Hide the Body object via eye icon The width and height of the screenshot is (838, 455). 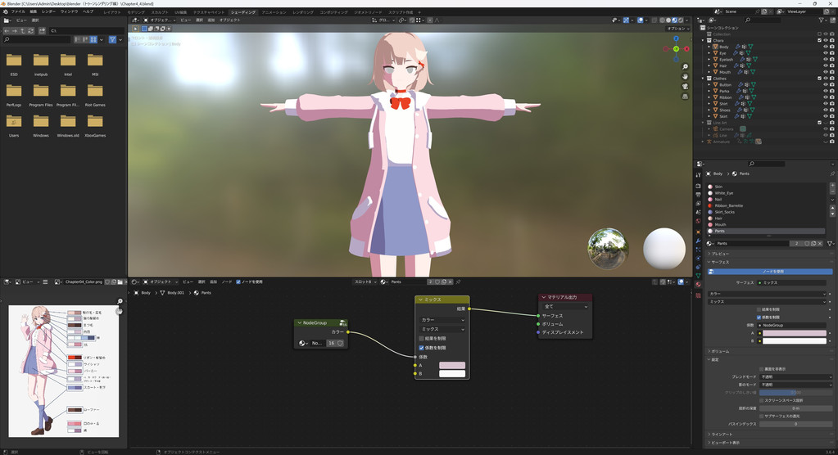[x=825, y=47]
